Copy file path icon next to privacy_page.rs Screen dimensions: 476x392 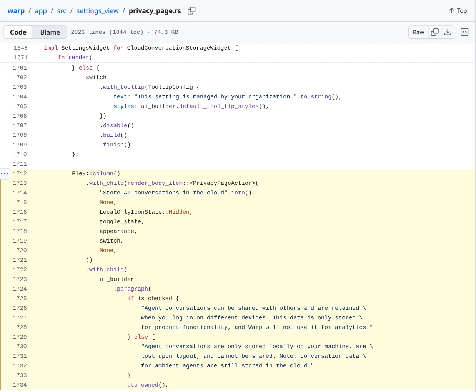191,11
